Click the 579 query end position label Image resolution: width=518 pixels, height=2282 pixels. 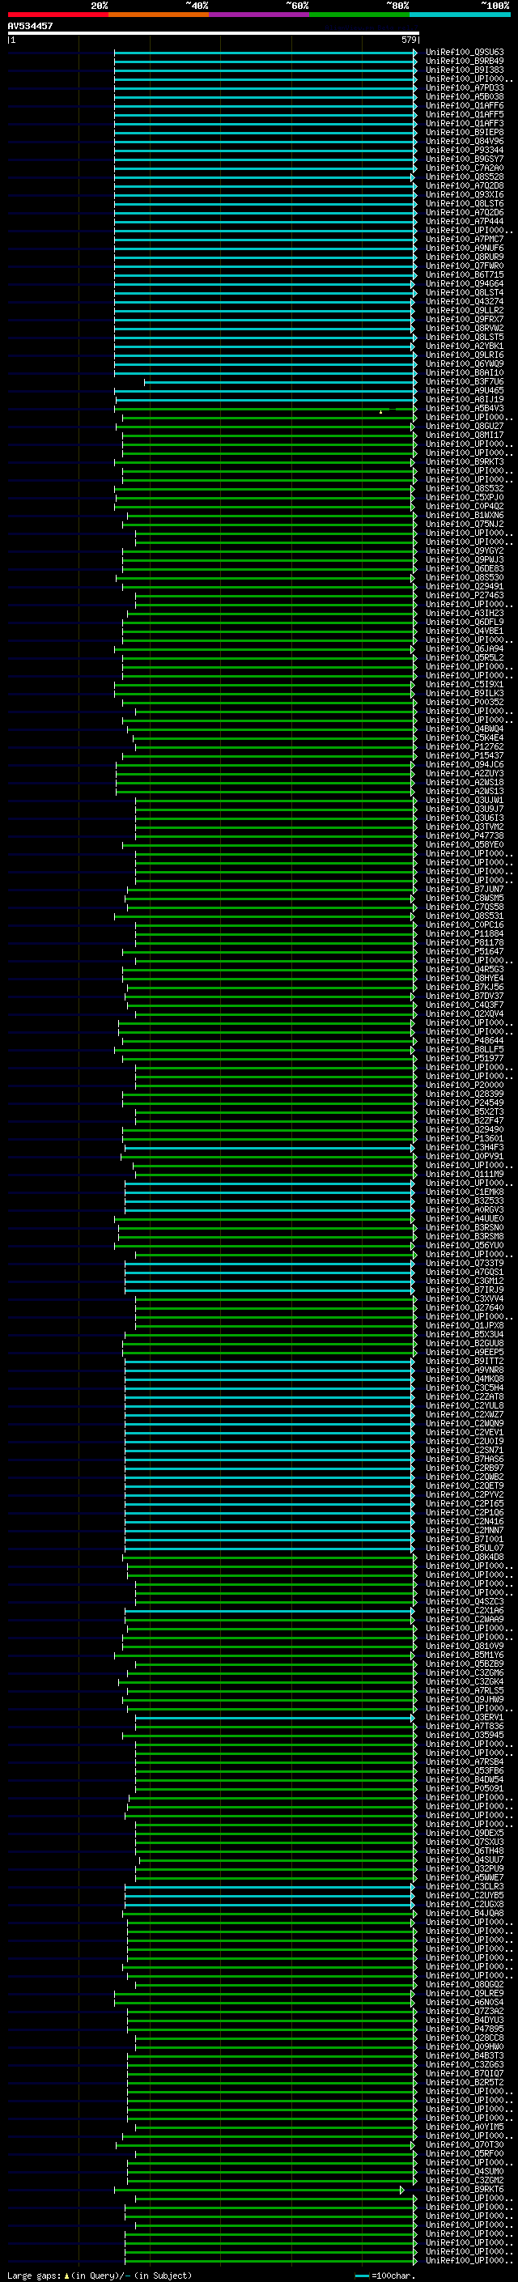tap(408, 40)
